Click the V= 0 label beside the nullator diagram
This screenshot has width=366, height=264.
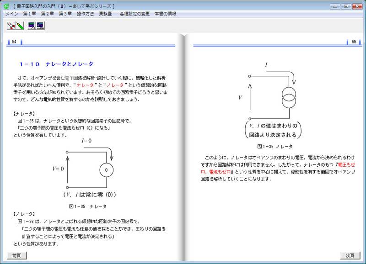point(58,169)
